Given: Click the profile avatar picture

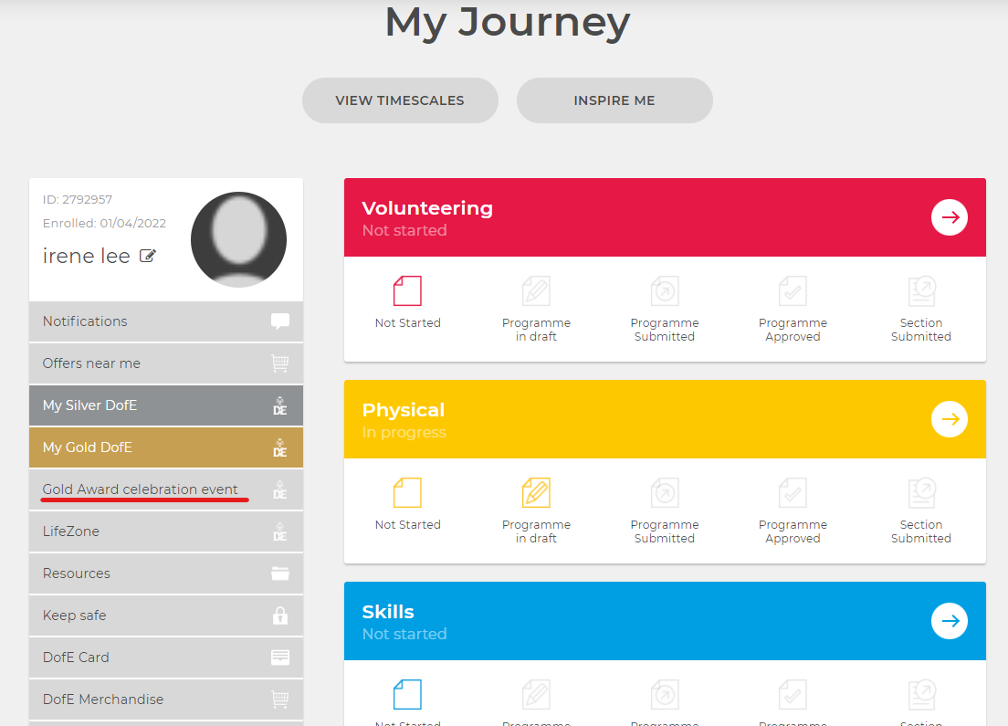Looking at the screenshot, I should click(238, 239).
